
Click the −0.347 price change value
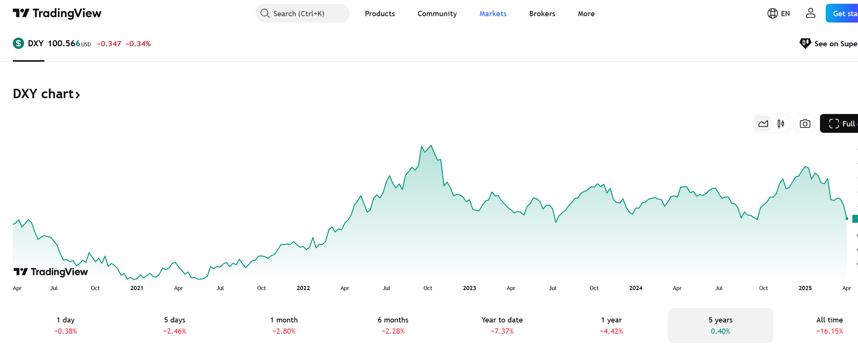(109, 44)
